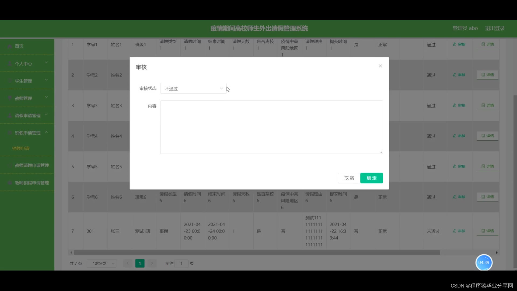Click the table horizontal scrollbar

click(257, 253)
